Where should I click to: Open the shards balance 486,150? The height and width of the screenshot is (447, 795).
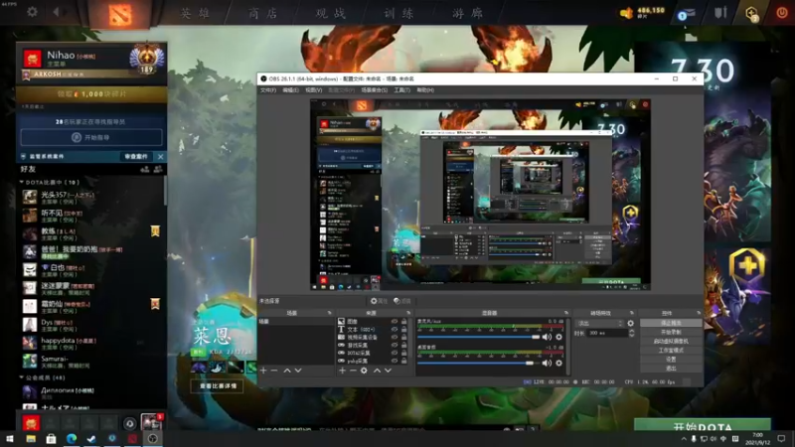point(642,12)
